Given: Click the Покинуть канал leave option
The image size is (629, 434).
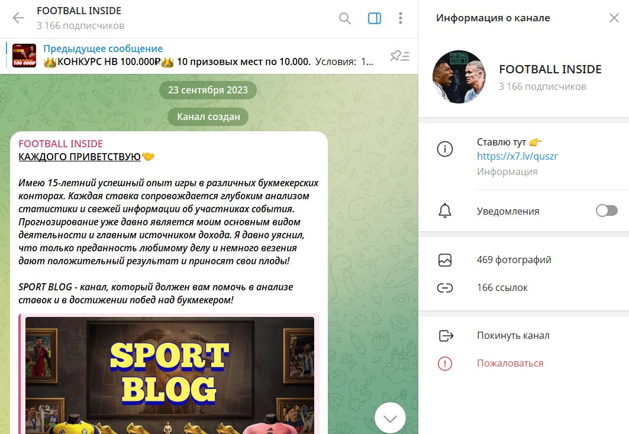Looking at the screenshot, I should (x=524, y=335).
